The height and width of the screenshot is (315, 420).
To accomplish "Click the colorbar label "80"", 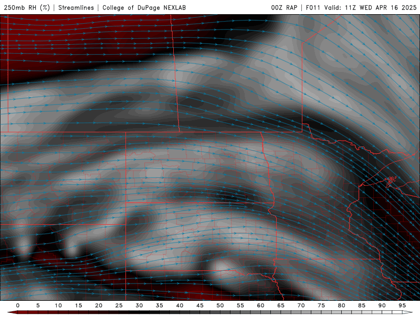I will pyautogui.click(x=341, y=306).
